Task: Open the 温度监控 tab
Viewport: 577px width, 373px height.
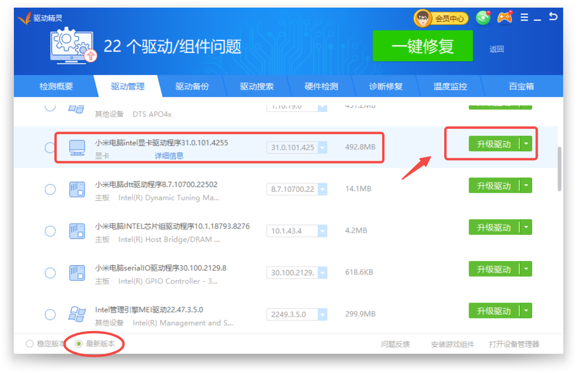Action: coord(450,87)
